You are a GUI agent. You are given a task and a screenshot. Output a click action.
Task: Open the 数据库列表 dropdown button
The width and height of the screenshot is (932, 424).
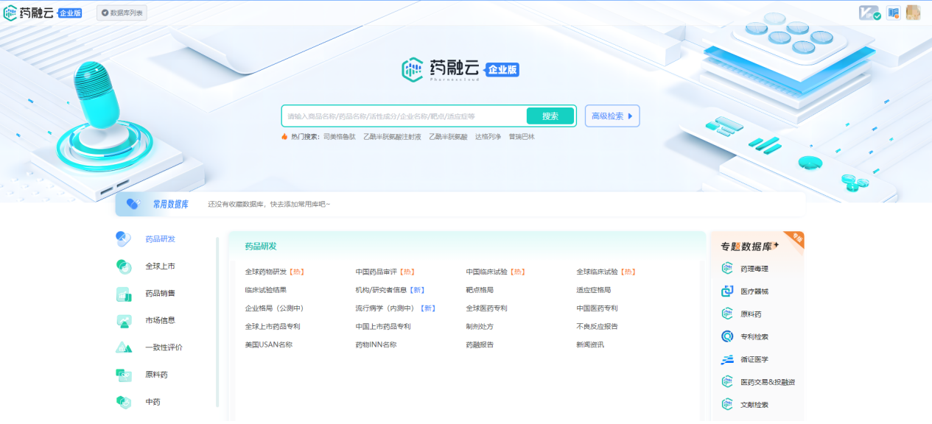pos(122,13)
